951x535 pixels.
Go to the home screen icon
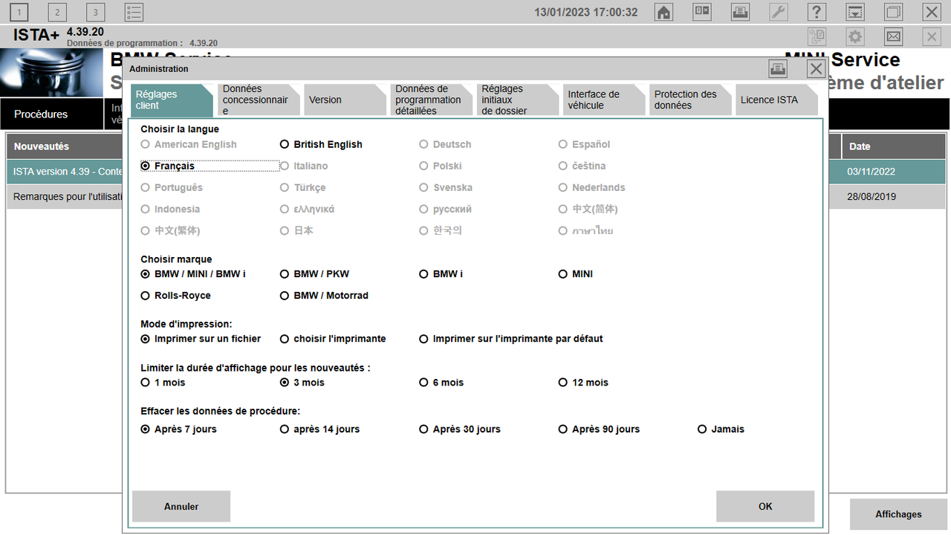pyautogui.click(x=663, y=12)
